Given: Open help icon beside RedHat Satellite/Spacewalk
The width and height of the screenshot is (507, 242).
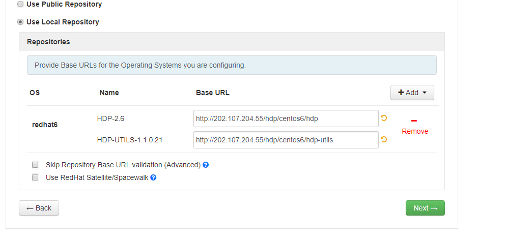Looking at the screenshot, I should tap(153, 177).
